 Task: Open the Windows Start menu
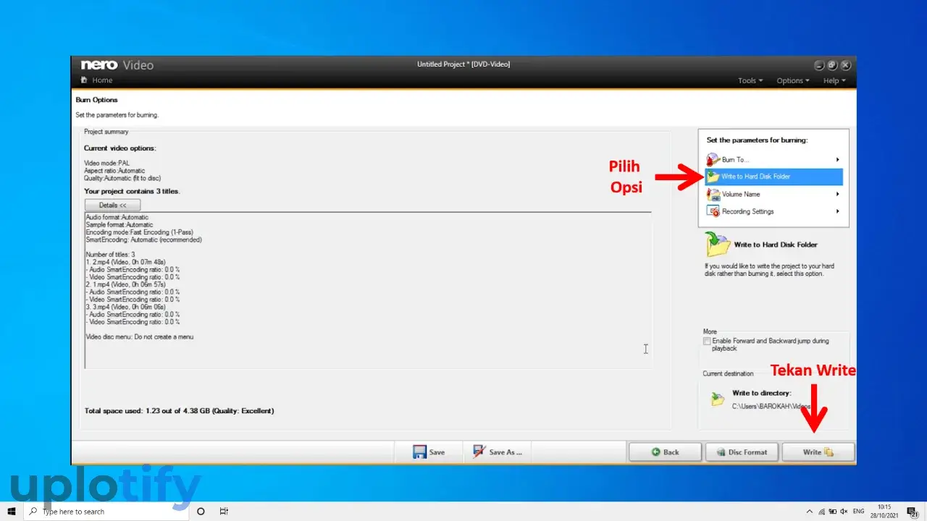pyautogui.click(x=12, y=511)
